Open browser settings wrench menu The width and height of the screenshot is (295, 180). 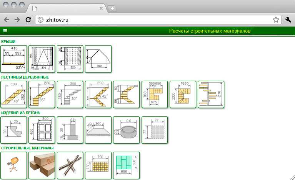288,20
